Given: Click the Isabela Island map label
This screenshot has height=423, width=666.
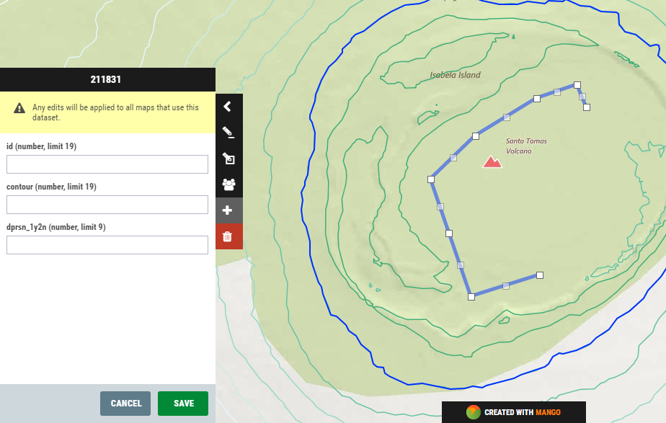Looking at the screenshot, I should pyautogui.click(x=455, y=75).
